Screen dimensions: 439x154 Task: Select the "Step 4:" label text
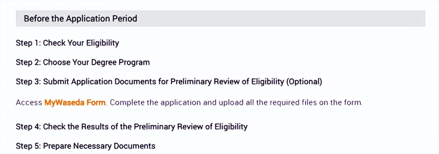coord(28,127)
